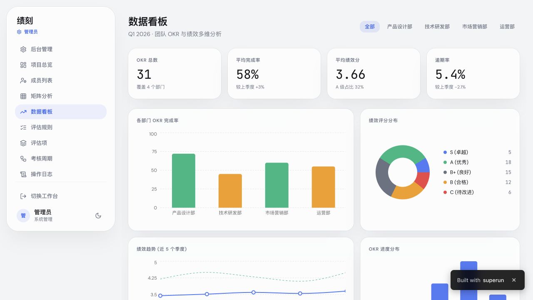The height and width of the screenshot is (300, 533).
Task: Switch to the 市场营销部 tab
Action: pos(475,27)
